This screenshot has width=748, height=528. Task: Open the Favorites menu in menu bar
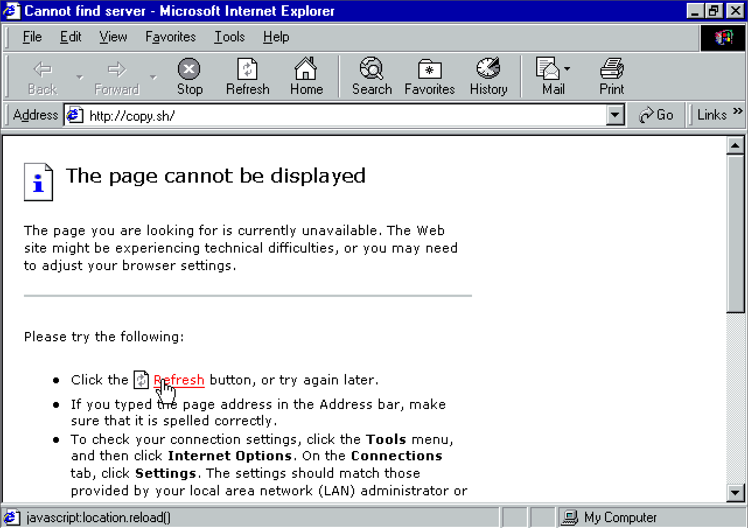tap(170, 37)
